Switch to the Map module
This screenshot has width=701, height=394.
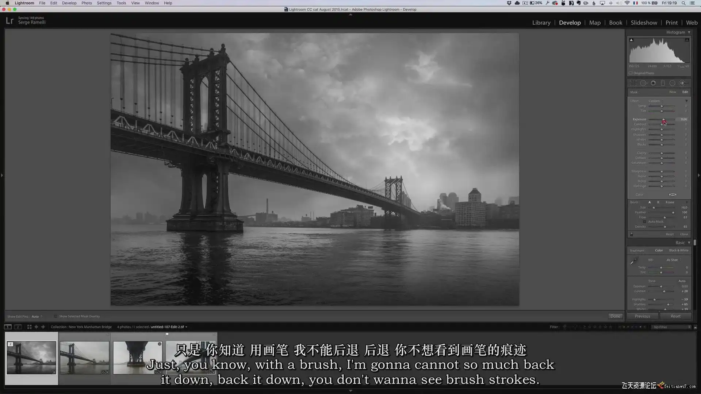click(x=595, y=23)
